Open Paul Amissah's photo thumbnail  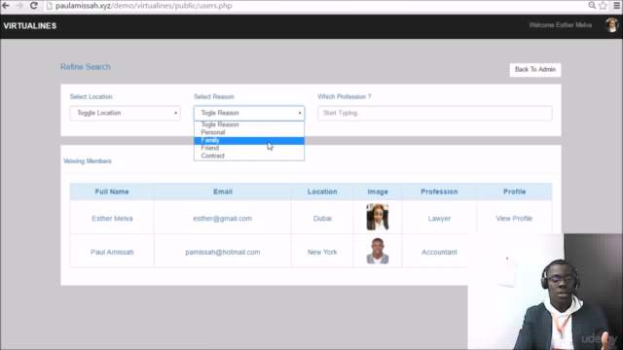coord(378,251)
